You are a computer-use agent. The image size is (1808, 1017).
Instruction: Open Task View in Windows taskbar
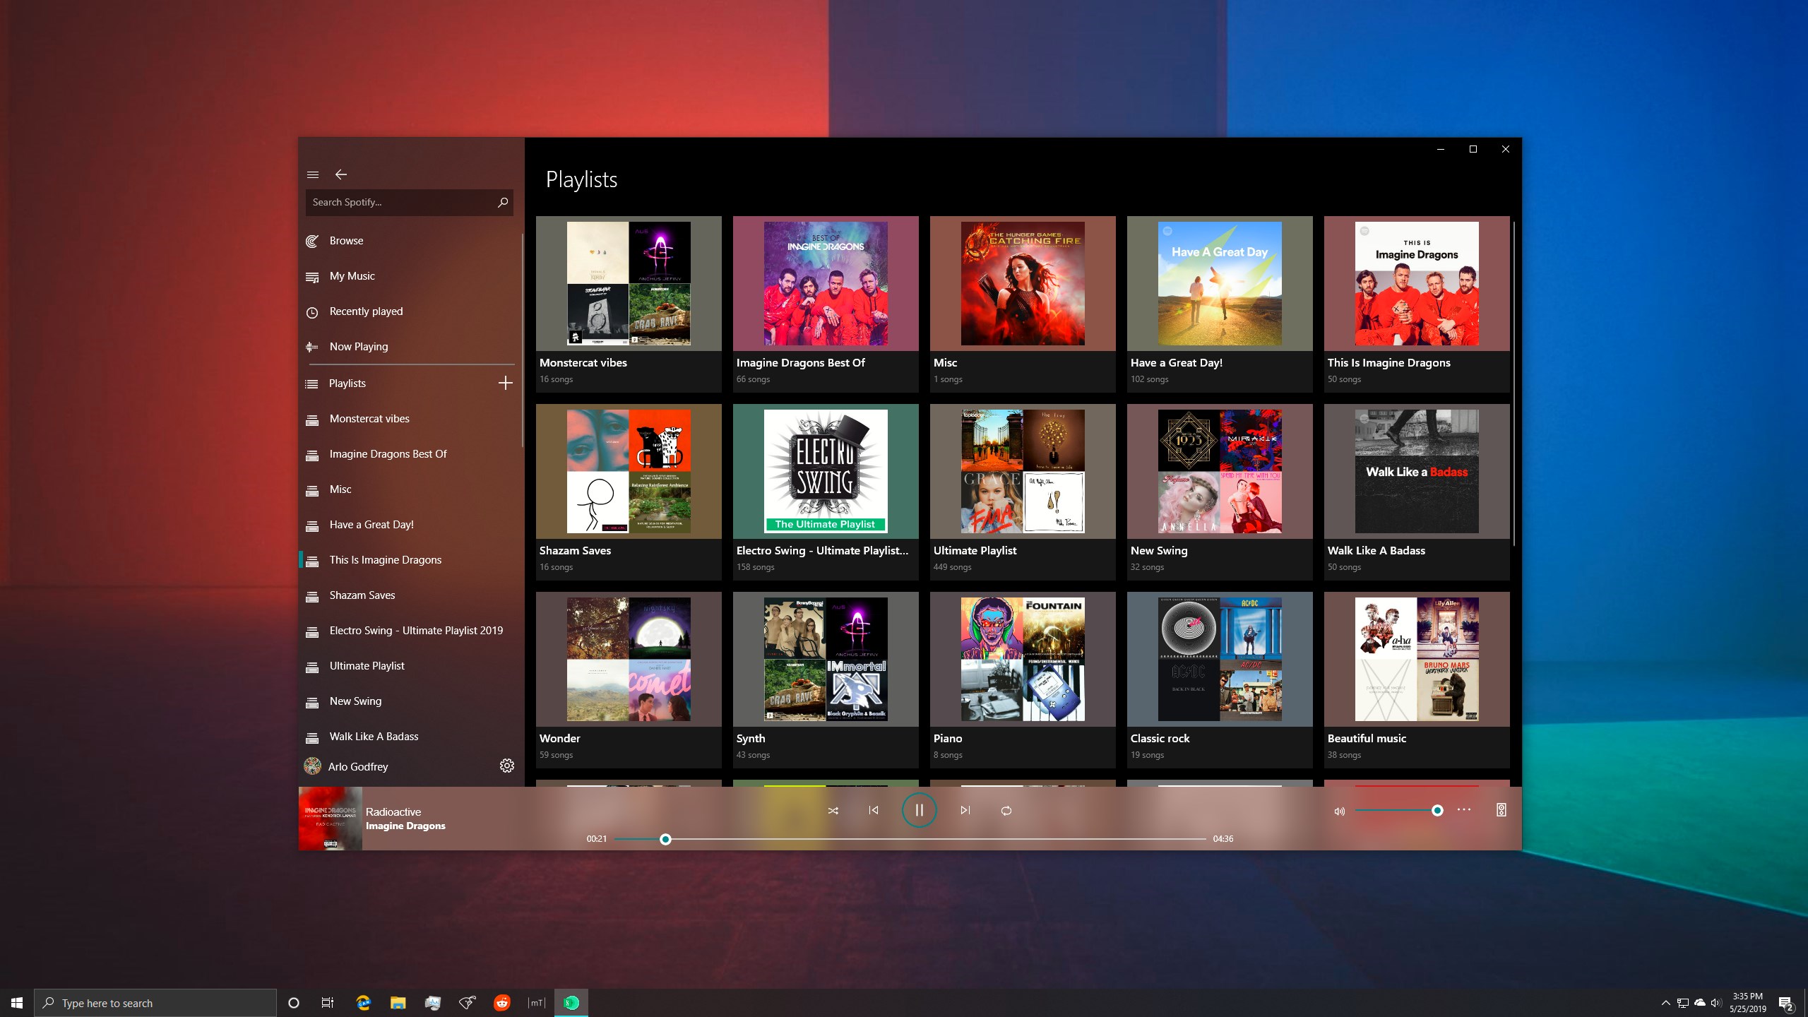[x=328, y=1003]
